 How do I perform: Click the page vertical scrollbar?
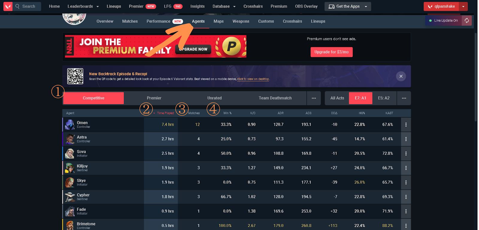(x=476, y=77)
